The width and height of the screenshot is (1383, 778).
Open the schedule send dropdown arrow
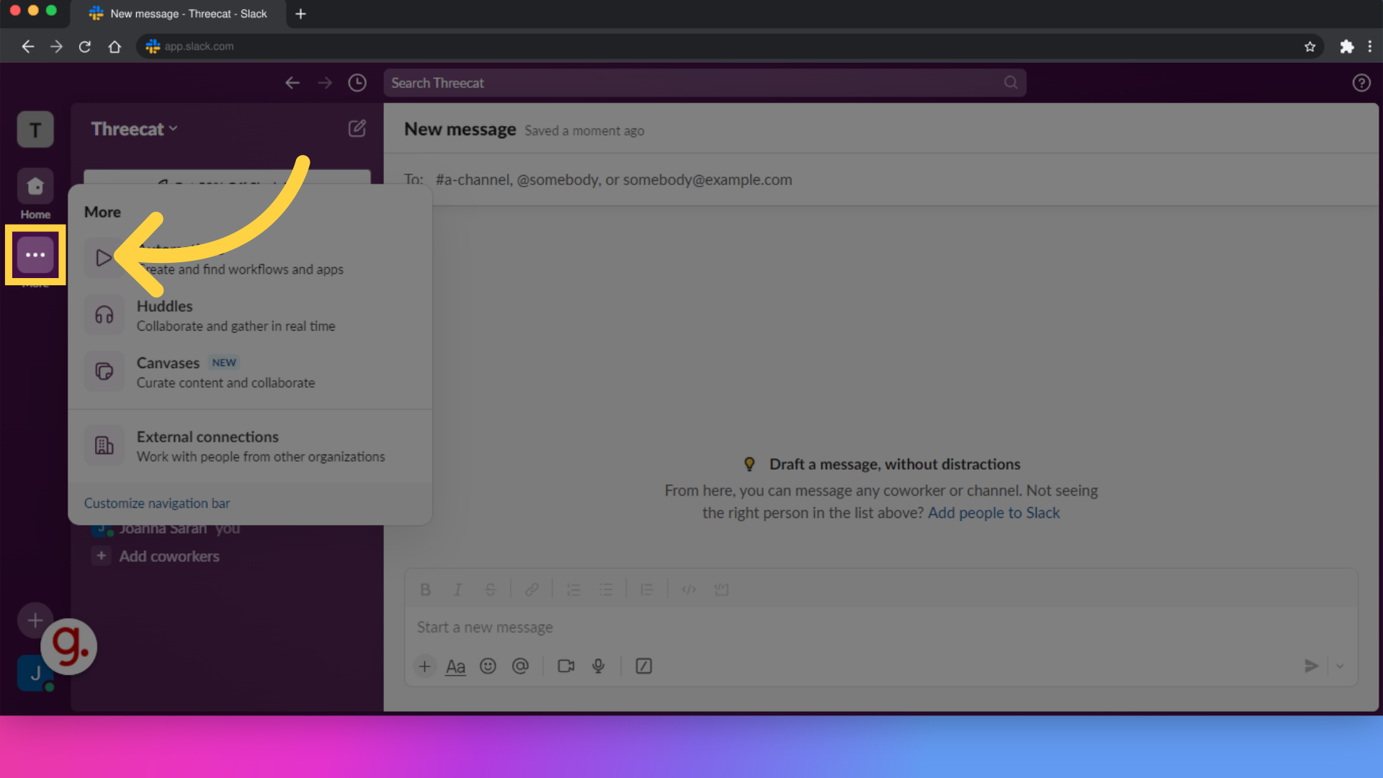coord(1340,666)
